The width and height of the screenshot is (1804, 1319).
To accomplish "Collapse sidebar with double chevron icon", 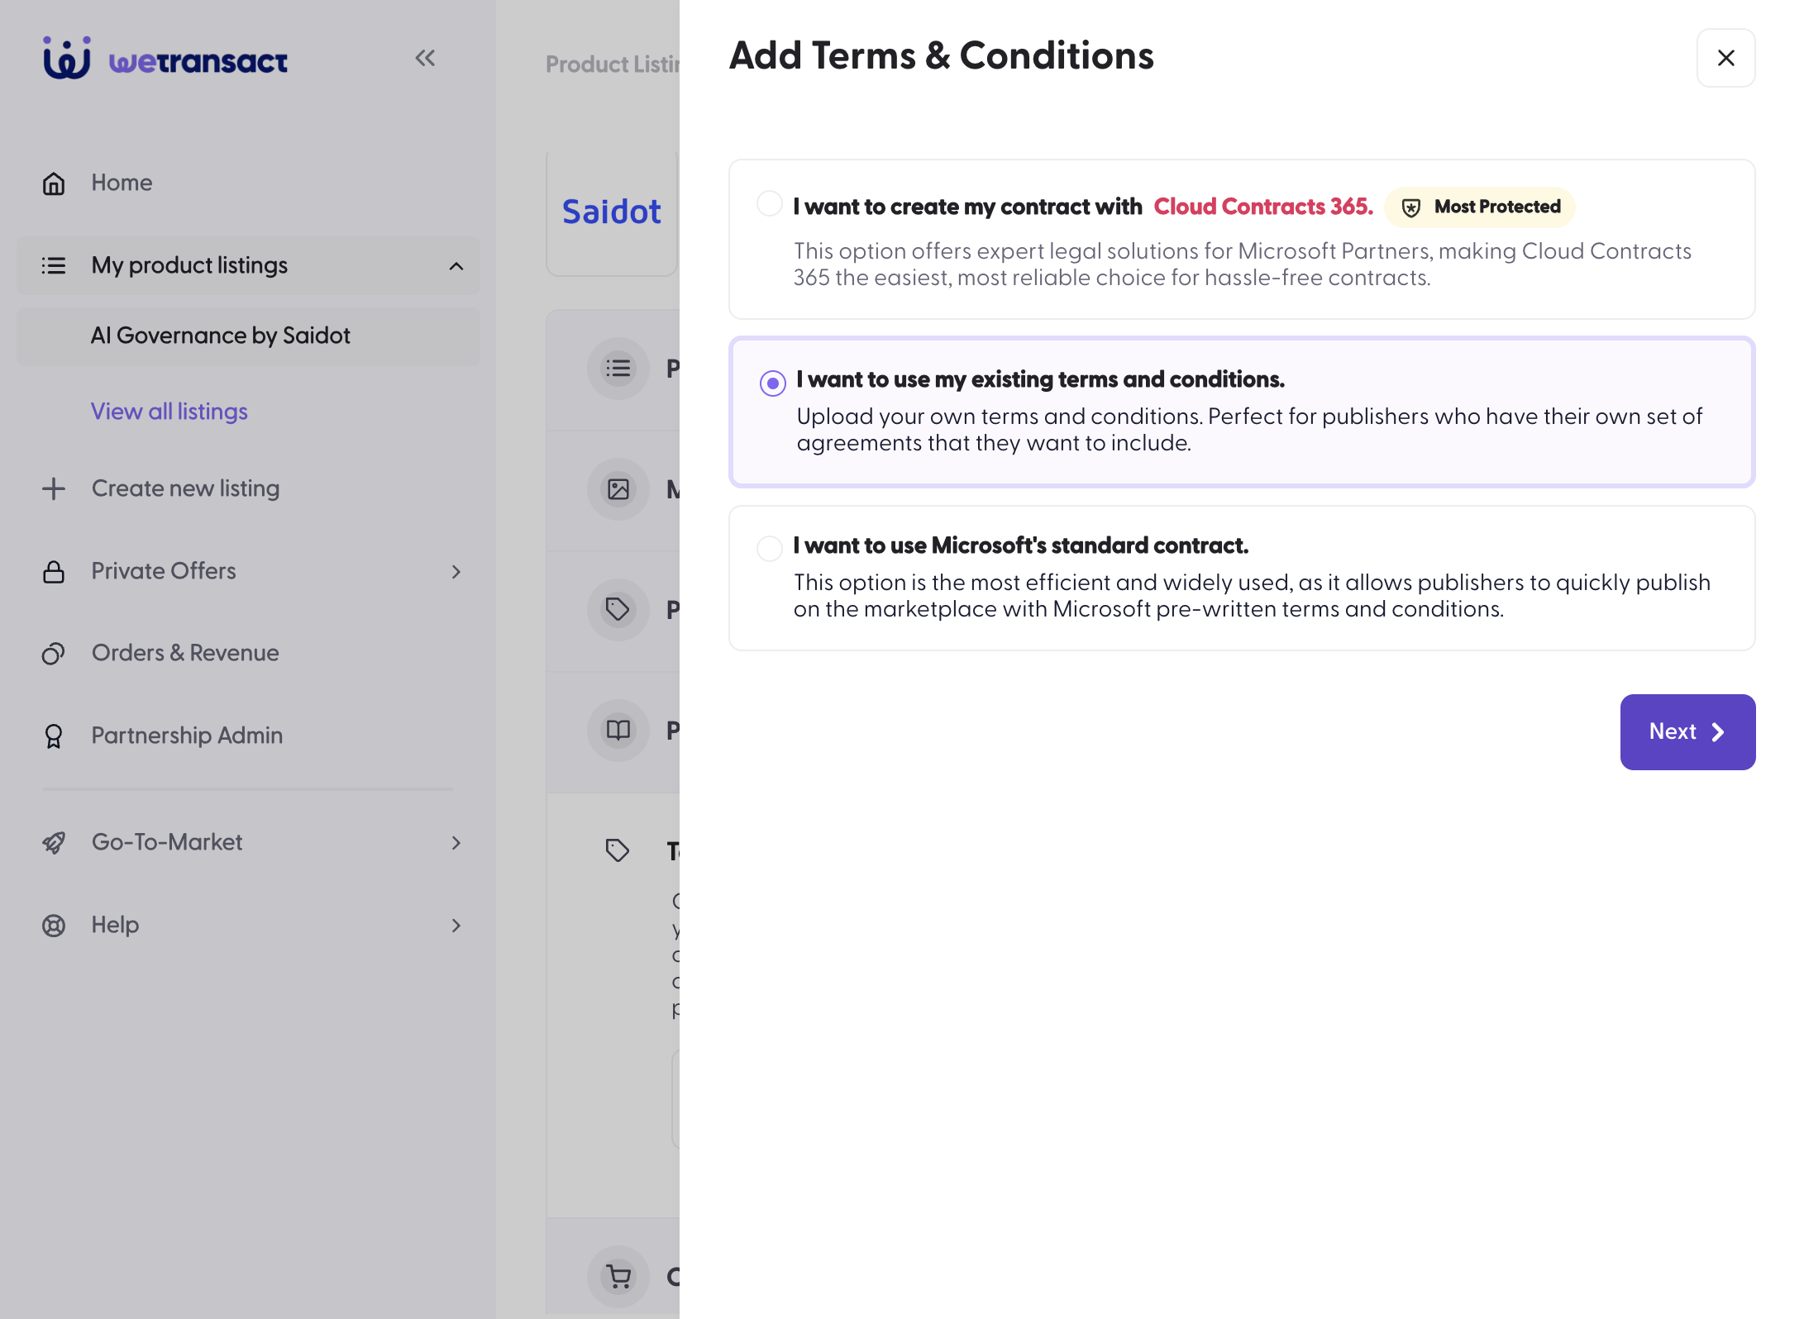I will 425,58.
